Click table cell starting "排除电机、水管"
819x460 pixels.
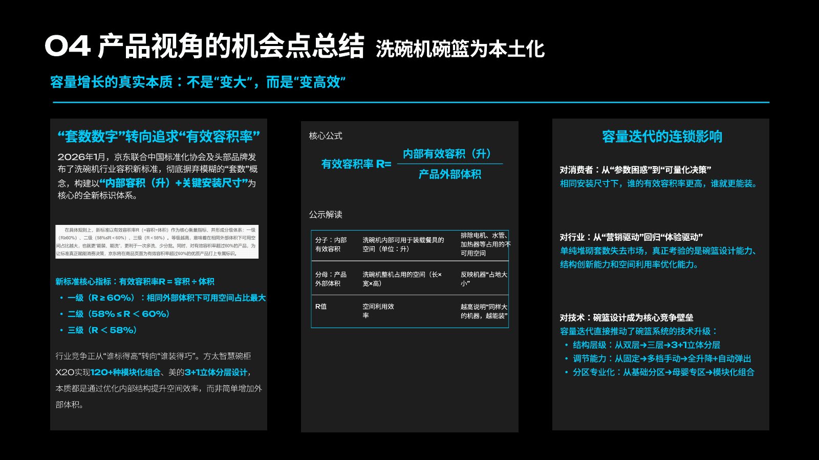click(485, 244)
